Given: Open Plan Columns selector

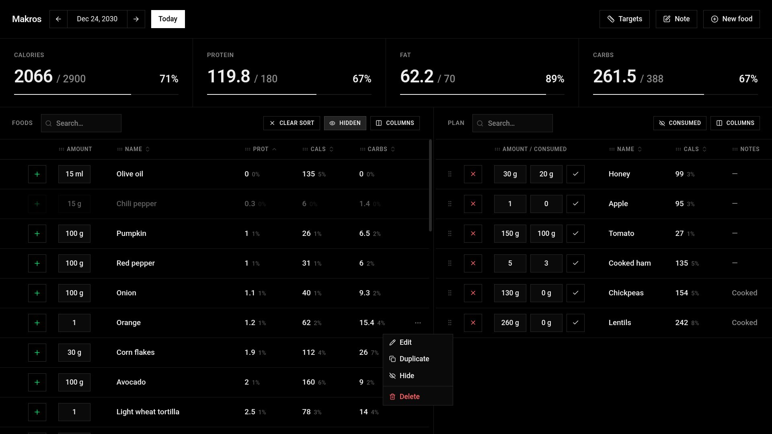Looking at the screenshot, I should coord(735,123).
